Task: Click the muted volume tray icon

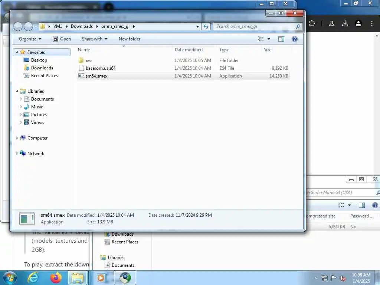Action: point(343,278)
